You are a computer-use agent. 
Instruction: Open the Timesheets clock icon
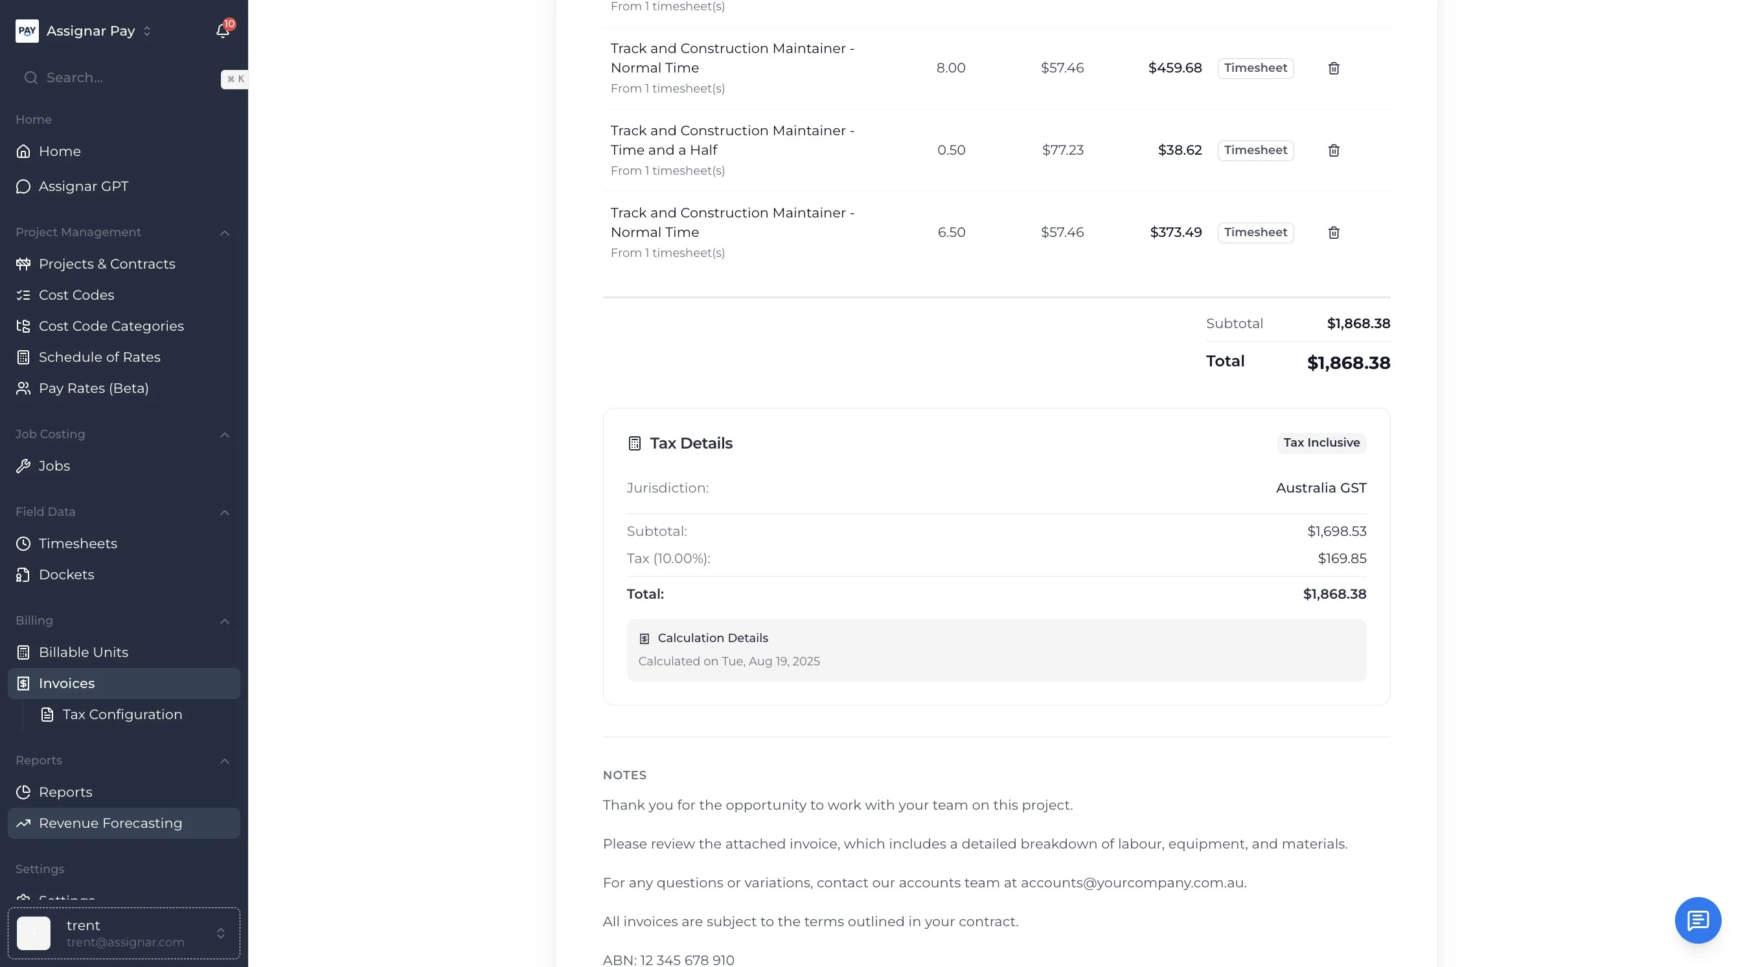[x=24, y=544]
